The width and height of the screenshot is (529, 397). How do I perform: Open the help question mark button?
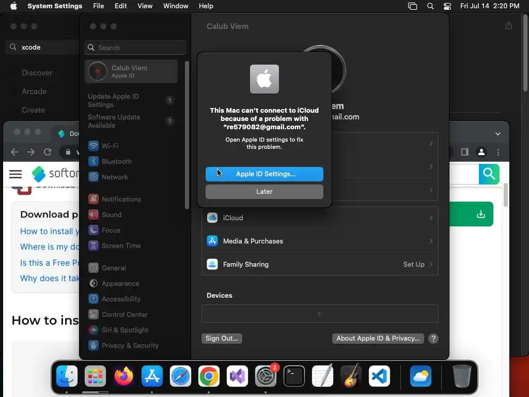click(x=433, y=339)
